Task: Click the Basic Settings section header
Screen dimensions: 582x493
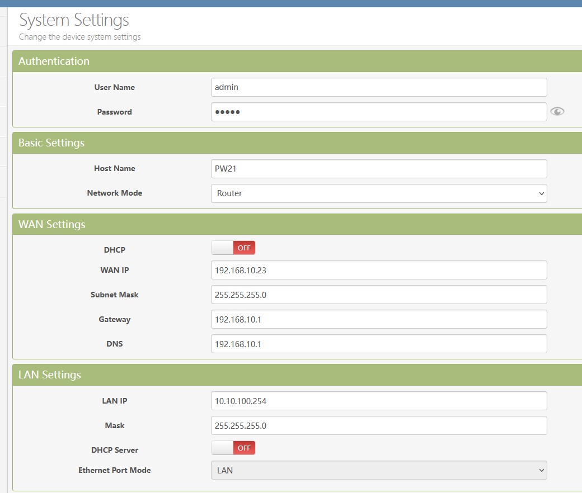Action: click(x=51, y=143)
